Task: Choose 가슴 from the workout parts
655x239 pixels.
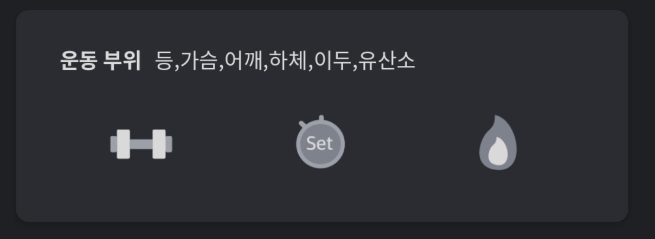Action: [198, 61]
